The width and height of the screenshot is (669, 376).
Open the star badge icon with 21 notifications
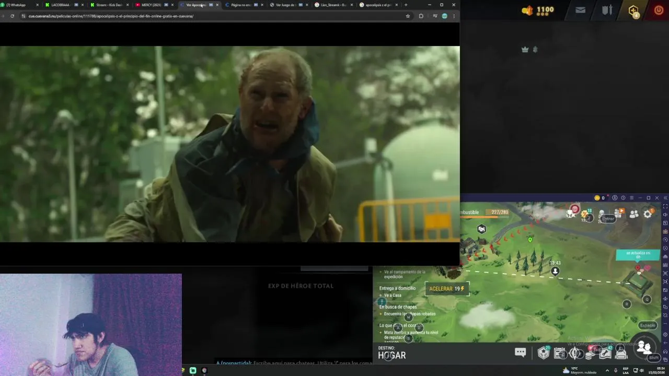coord(544,353)
